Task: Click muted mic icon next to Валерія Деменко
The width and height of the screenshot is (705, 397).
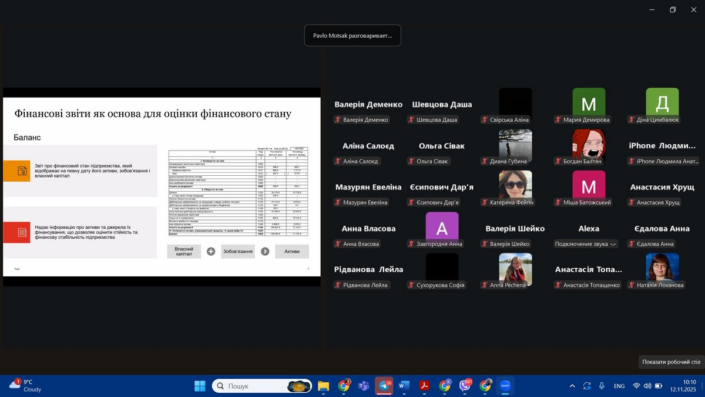Action: point(338,120)
